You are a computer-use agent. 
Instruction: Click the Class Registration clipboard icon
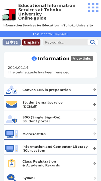tap(12, 163)
